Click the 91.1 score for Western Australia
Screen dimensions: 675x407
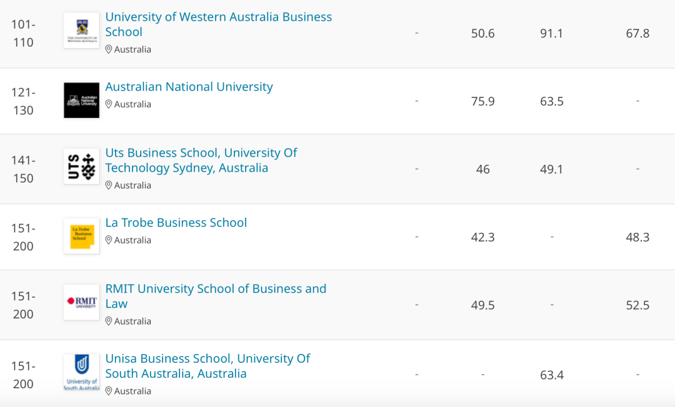(551, 34)
